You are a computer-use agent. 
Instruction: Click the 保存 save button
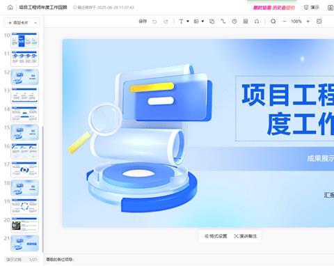[143, 22]
